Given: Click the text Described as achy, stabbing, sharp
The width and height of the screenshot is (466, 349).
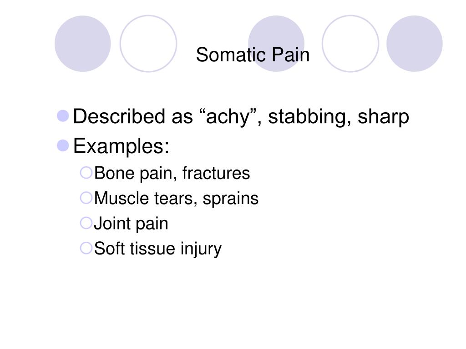Looking at the screenshot, I should point(241,117).
